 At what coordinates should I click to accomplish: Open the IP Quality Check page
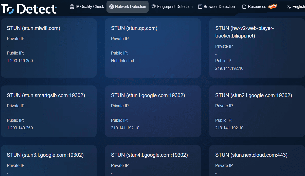click(87, 7)
